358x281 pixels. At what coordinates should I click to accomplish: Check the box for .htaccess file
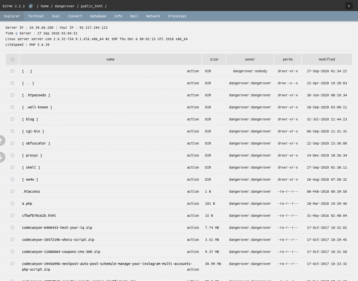coord(12,191)
